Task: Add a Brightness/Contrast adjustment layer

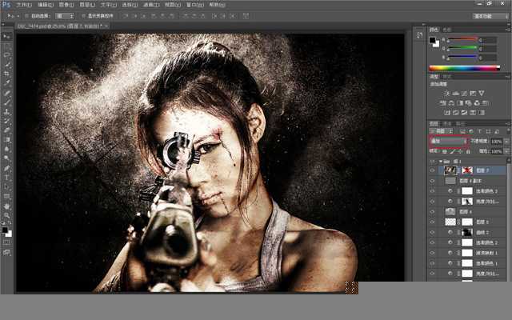Action: pos(446,94)
